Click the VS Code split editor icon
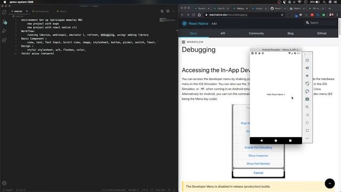Screen dimensions: 341x192 [168, 11]
